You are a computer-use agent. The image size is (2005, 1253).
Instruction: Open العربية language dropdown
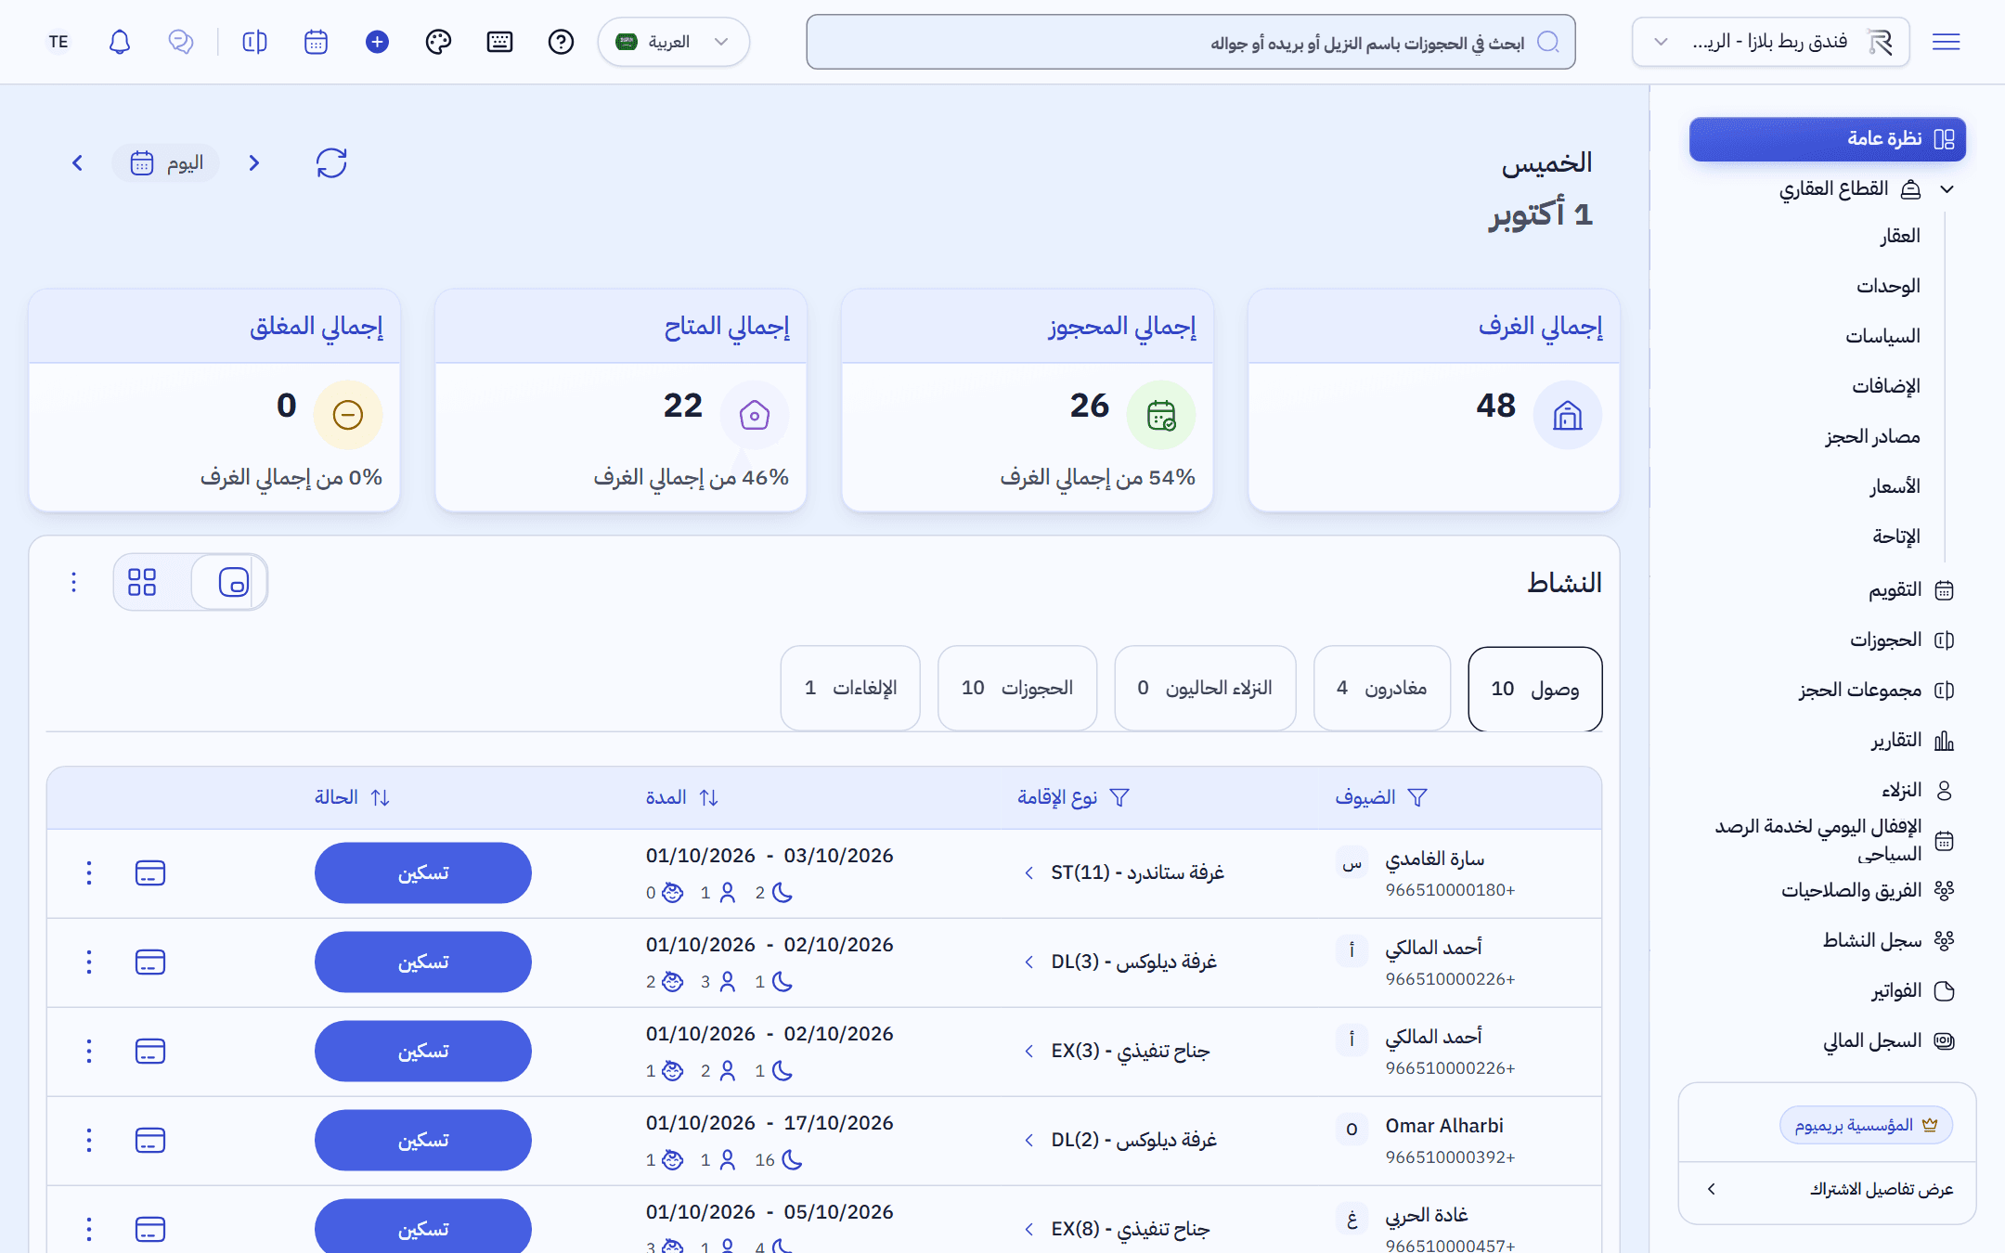[x=674, y=42]
